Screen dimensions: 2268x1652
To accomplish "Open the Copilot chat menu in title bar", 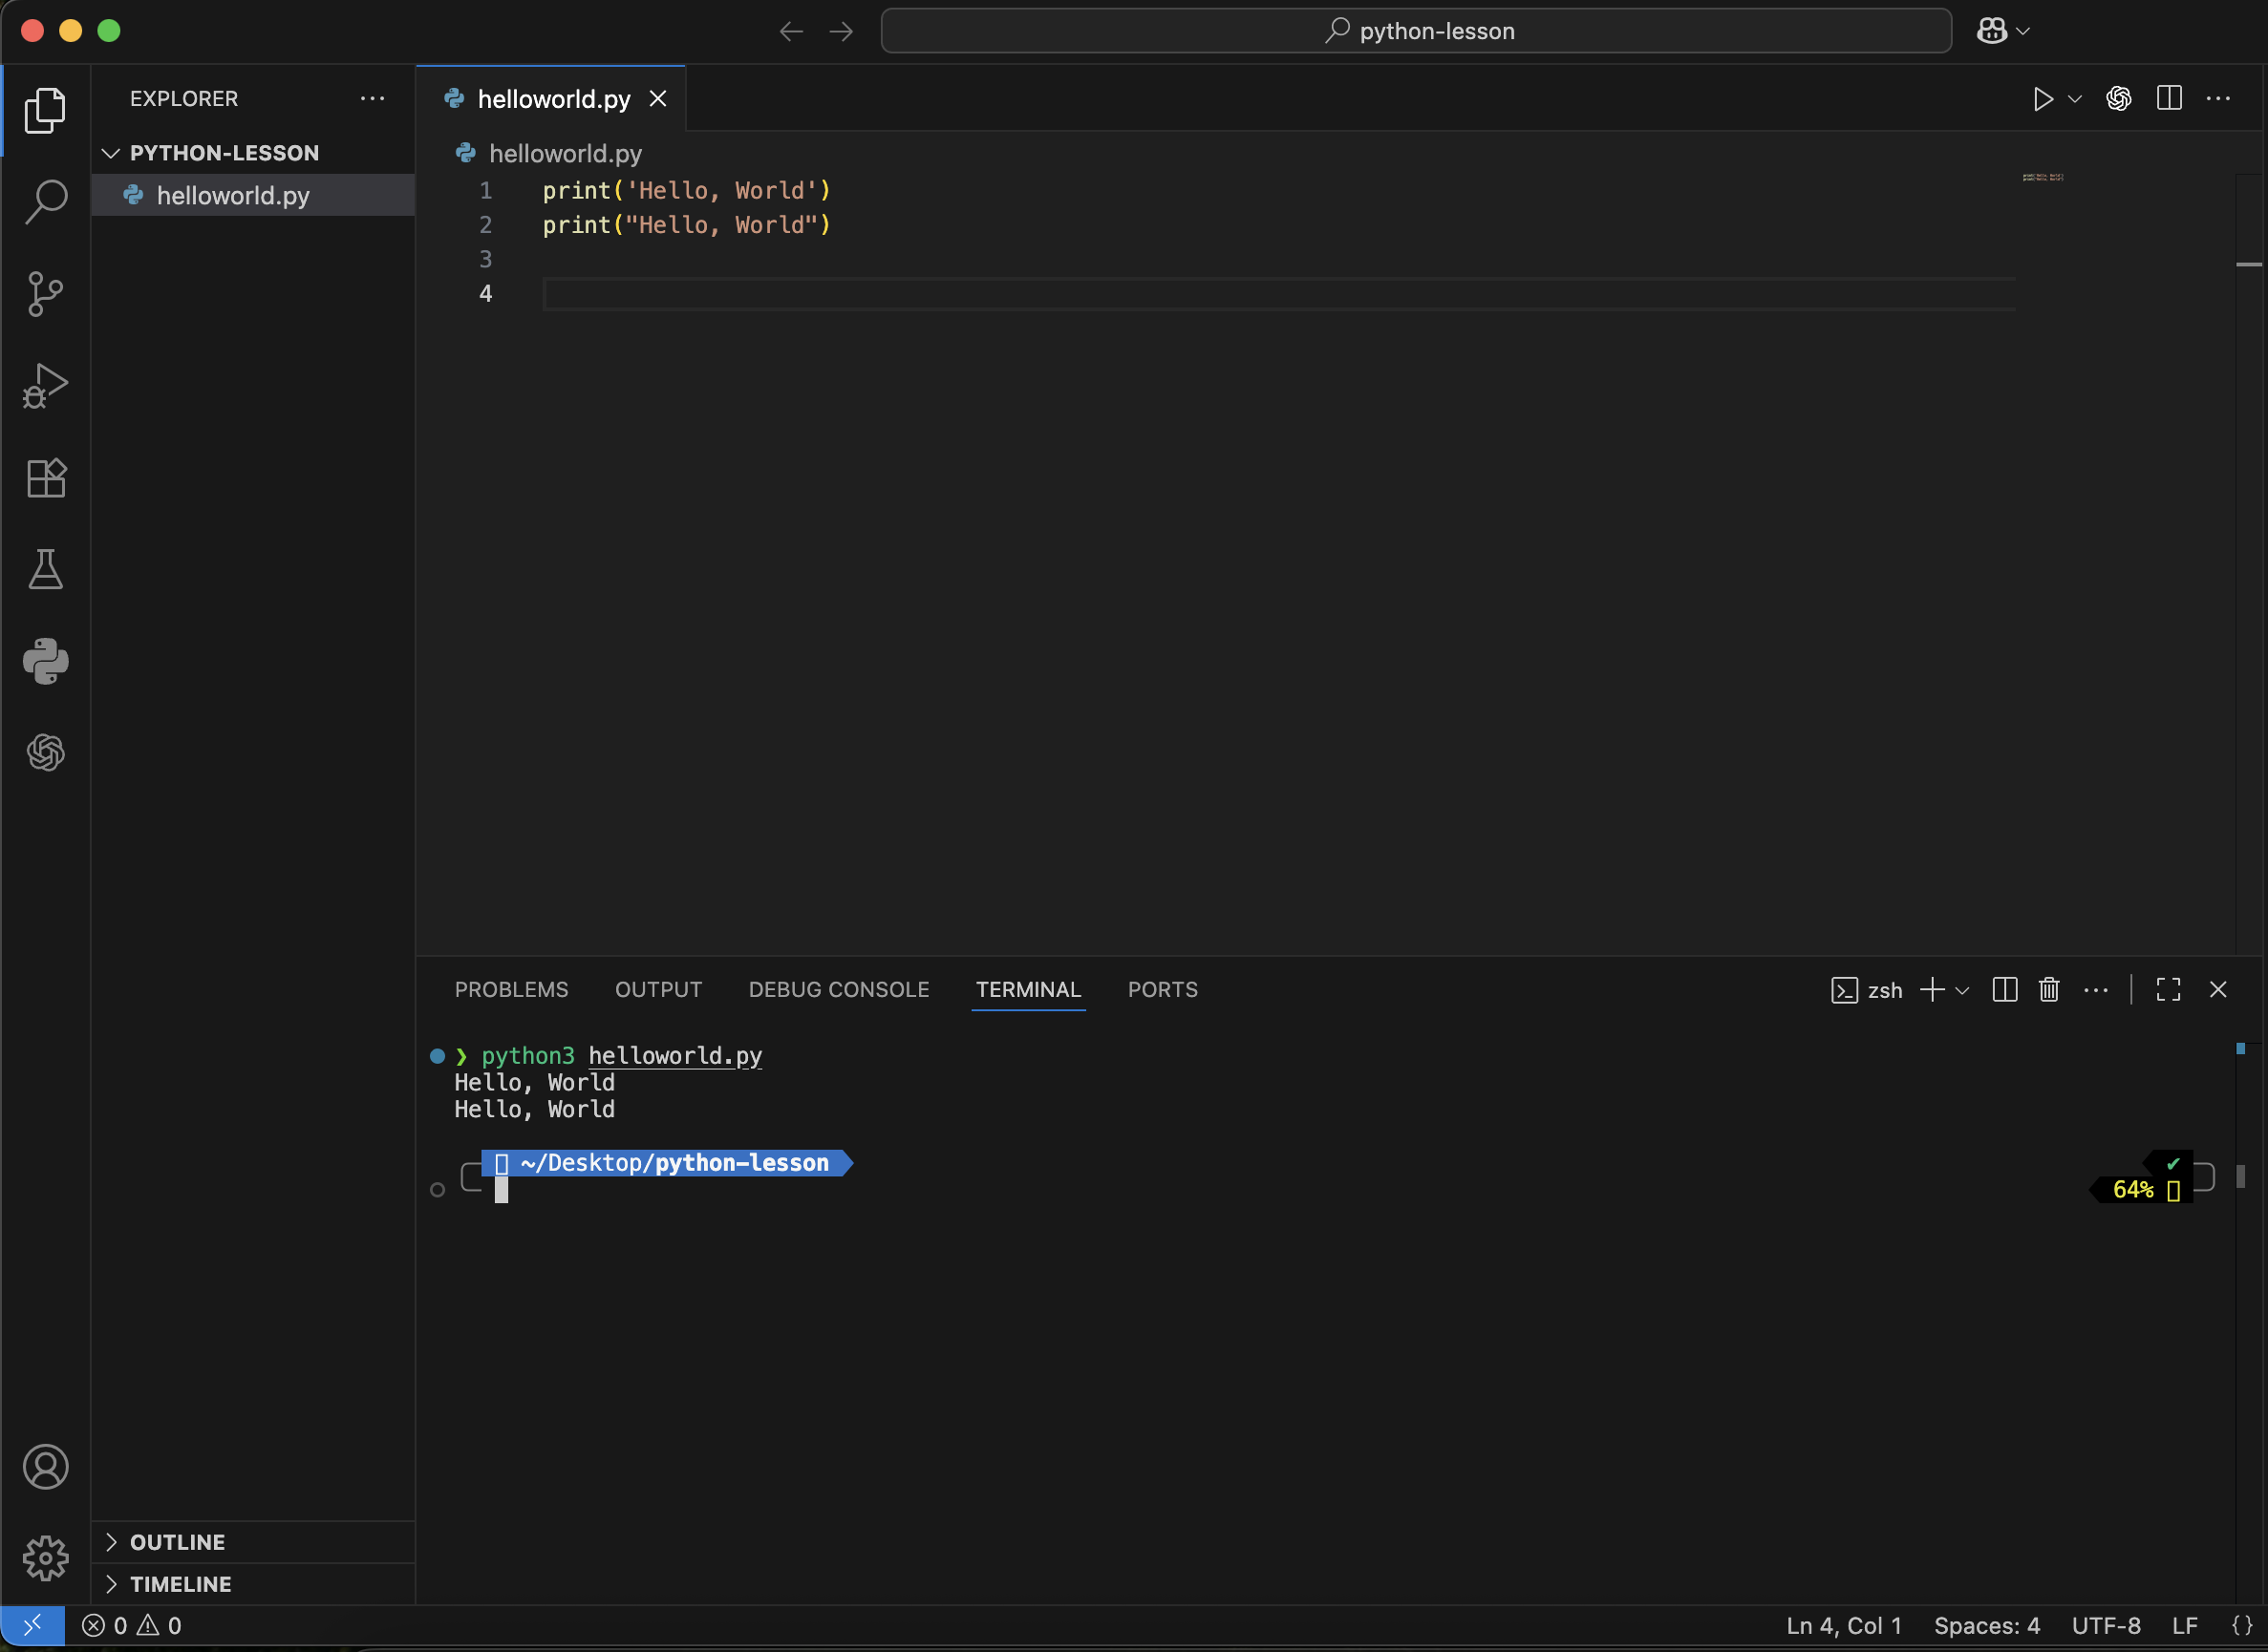I will pos(2002,31).
